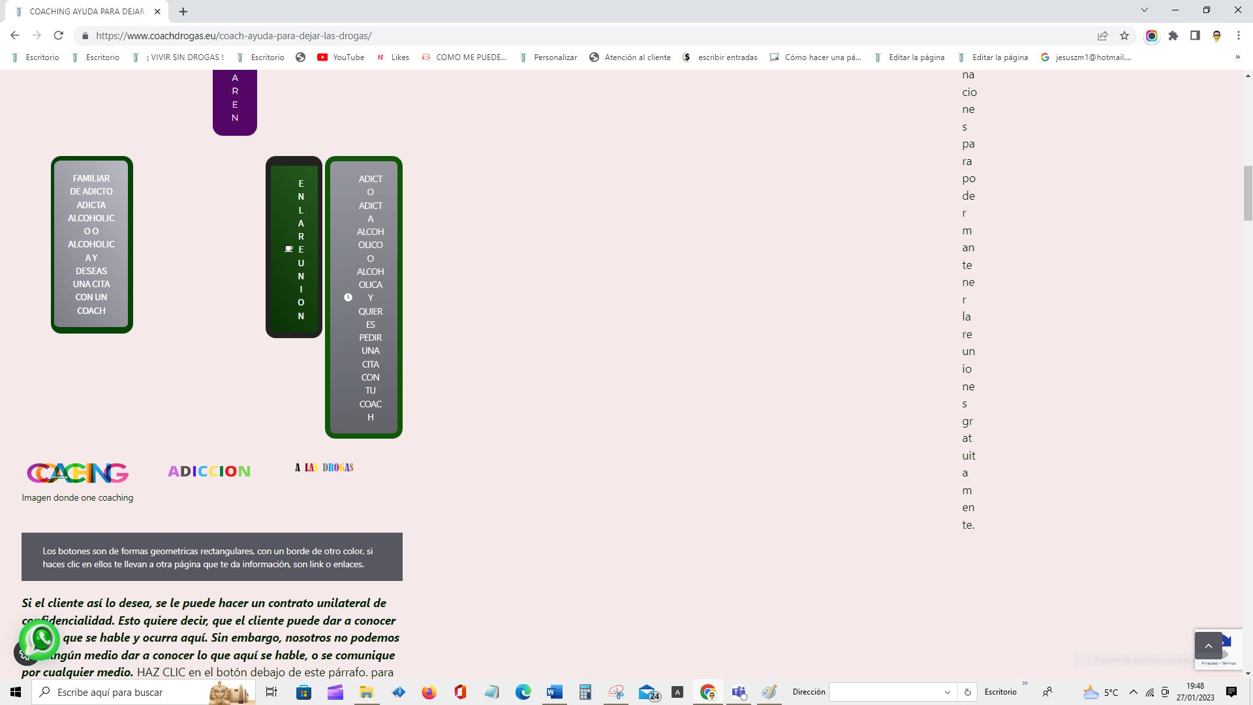Screen dimensions: 1253x705
Task: Click the colorful COACHING logo image
Action: tap(78, 473)
